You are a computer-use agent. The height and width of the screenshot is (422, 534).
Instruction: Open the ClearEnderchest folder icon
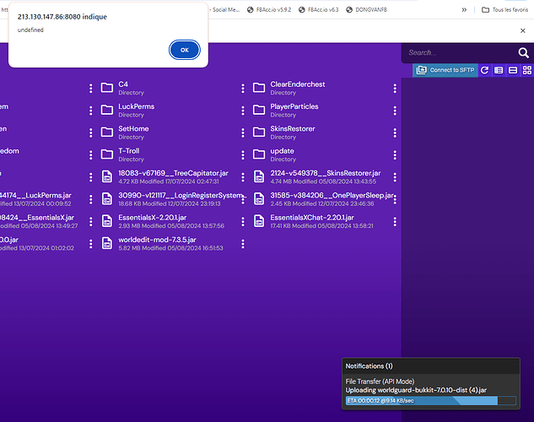click(259, 89)
